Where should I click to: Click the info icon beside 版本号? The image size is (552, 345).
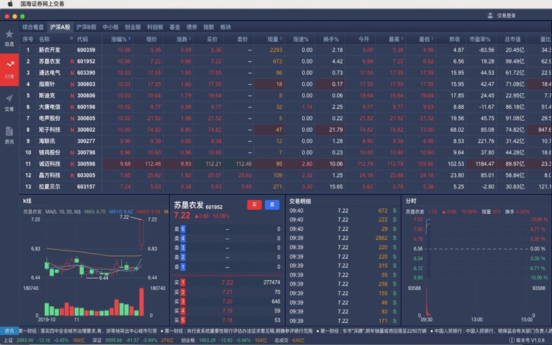coord(511,340)
